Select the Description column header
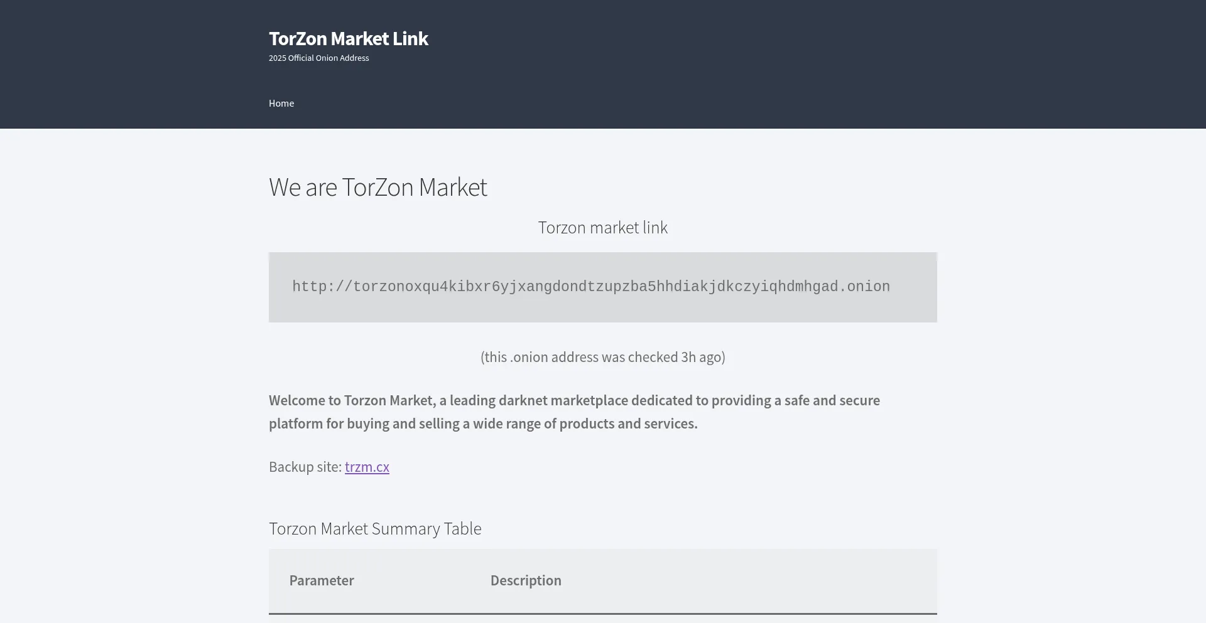 pos(526,581)
